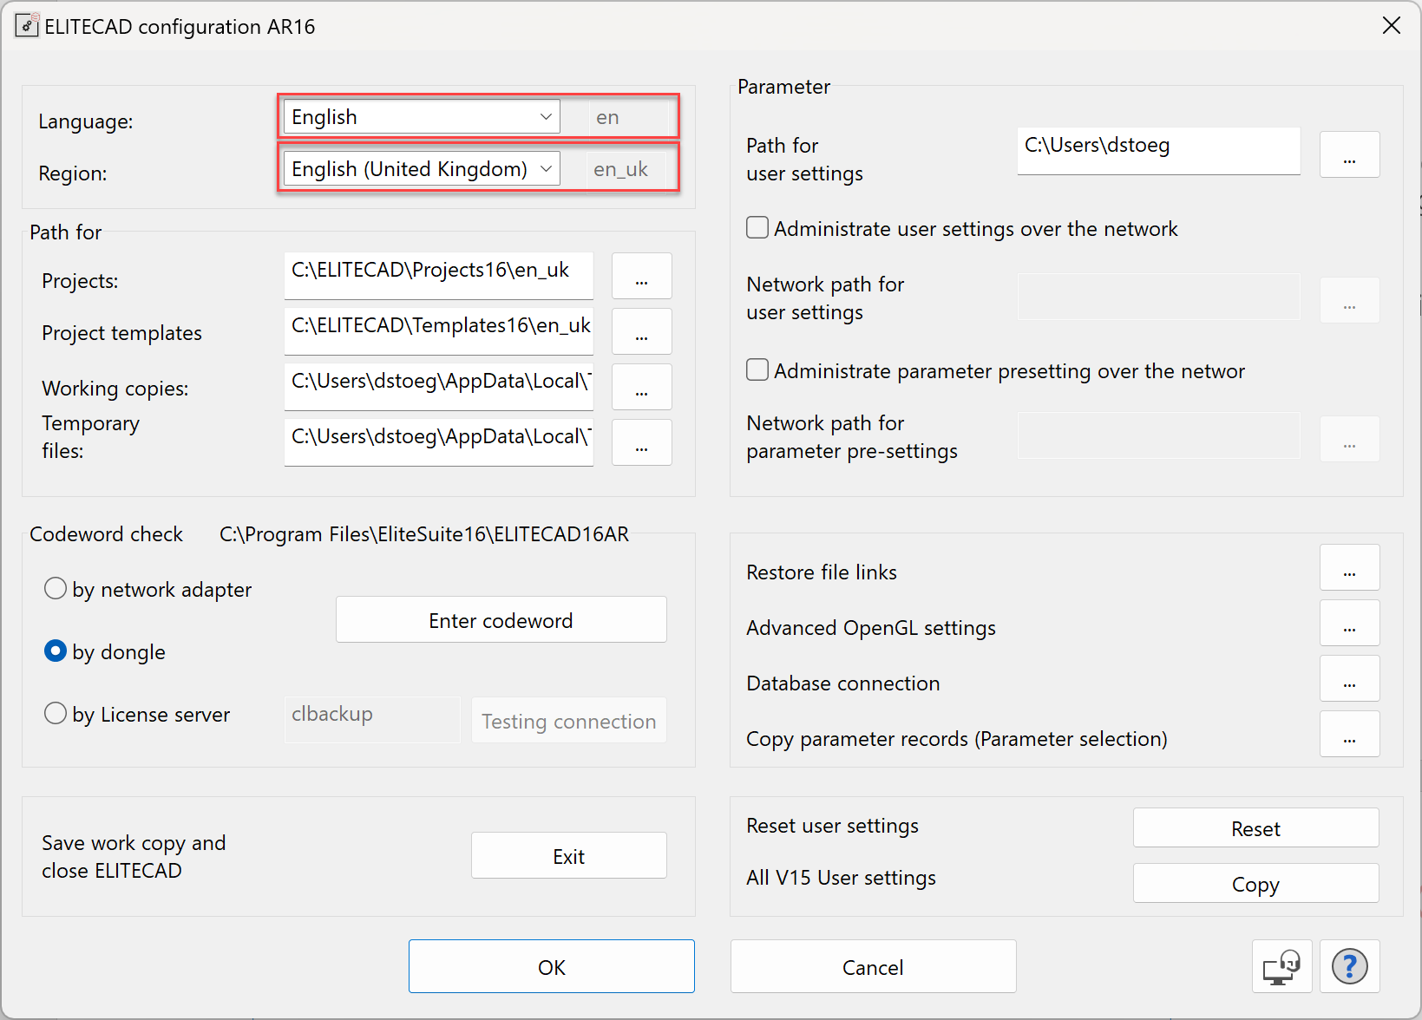This screenshot has height=1020, width=1422.
Task: Browse for the Project templates path
Action: coord(642,331)
